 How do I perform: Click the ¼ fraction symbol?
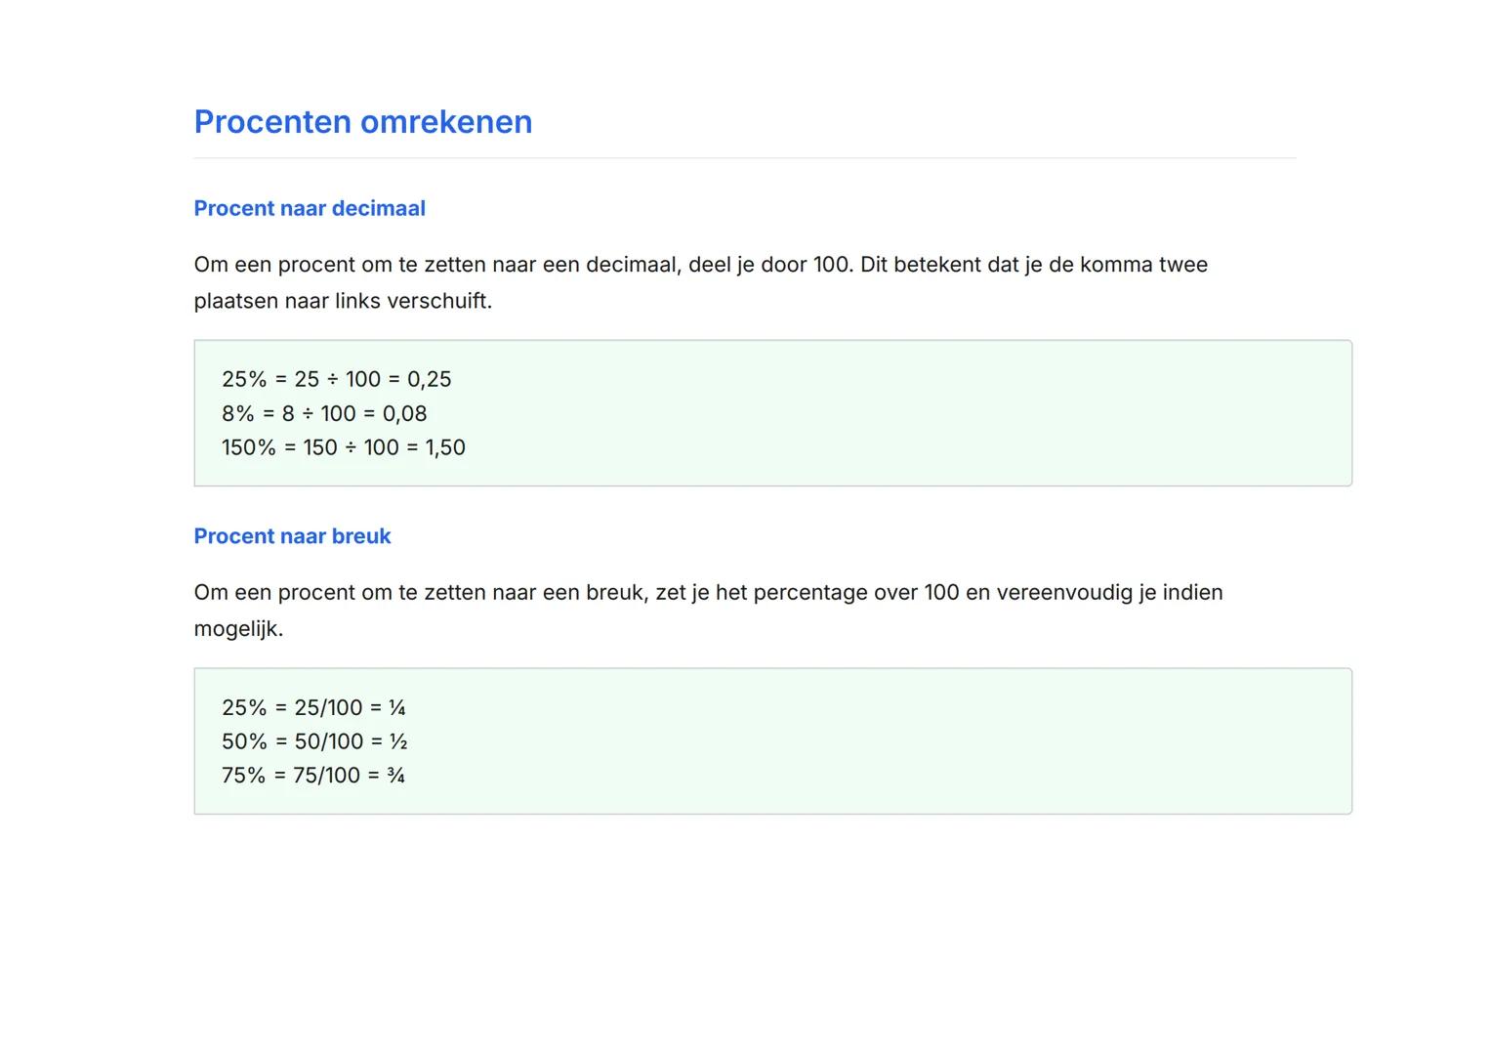pos(396,707)
